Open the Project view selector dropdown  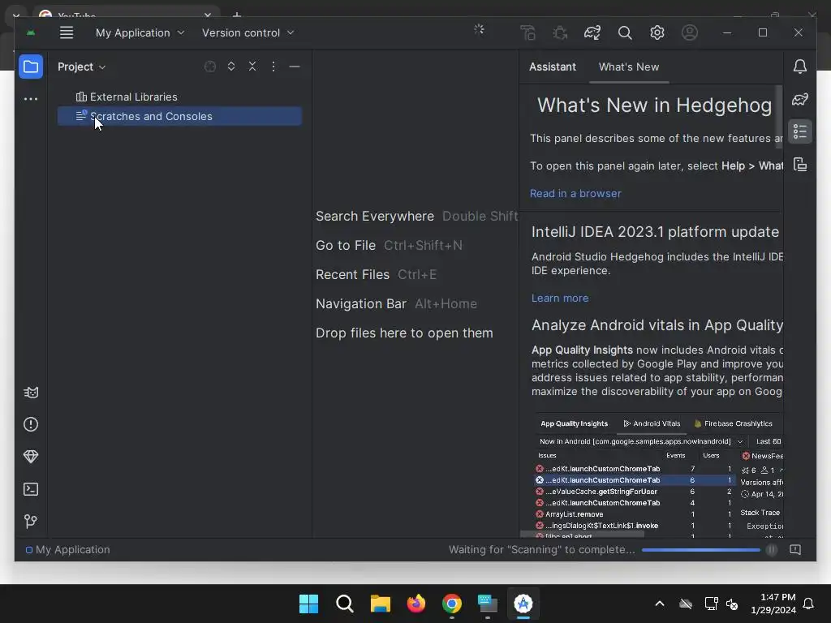(x=82, y=67)
